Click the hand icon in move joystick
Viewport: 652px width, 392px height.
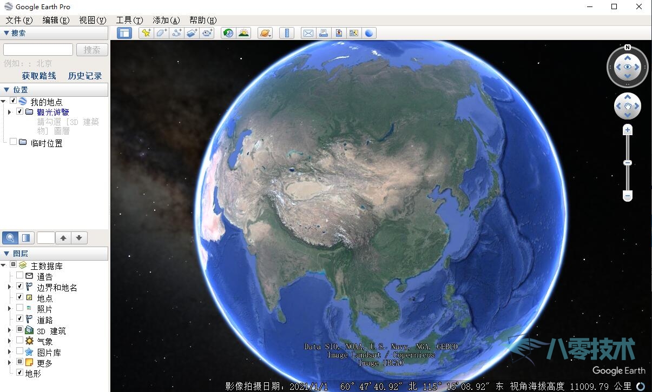628,106
